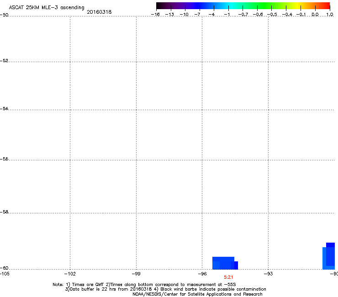Pick the cyan section of the color bar
The width and height of the screenshot is (338, 297).
pyautogui.click(x=232, y=5)
